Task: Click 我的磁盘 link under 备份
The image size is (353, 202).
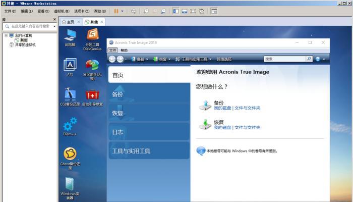Action: [x=222, y=108]
